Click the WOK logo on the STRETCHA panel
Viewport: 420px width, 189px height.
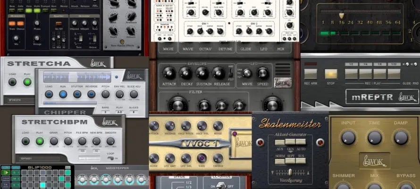pyautogui.click(x=98, y=63)
